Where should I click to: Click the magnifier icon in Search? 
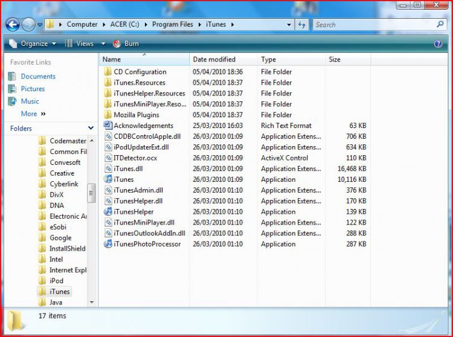pyautogui.click(x=440, y=24)
